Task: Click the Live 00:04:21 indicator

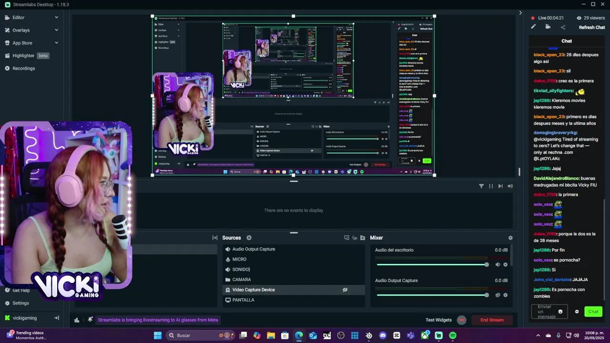Action: tap(548, 18)
